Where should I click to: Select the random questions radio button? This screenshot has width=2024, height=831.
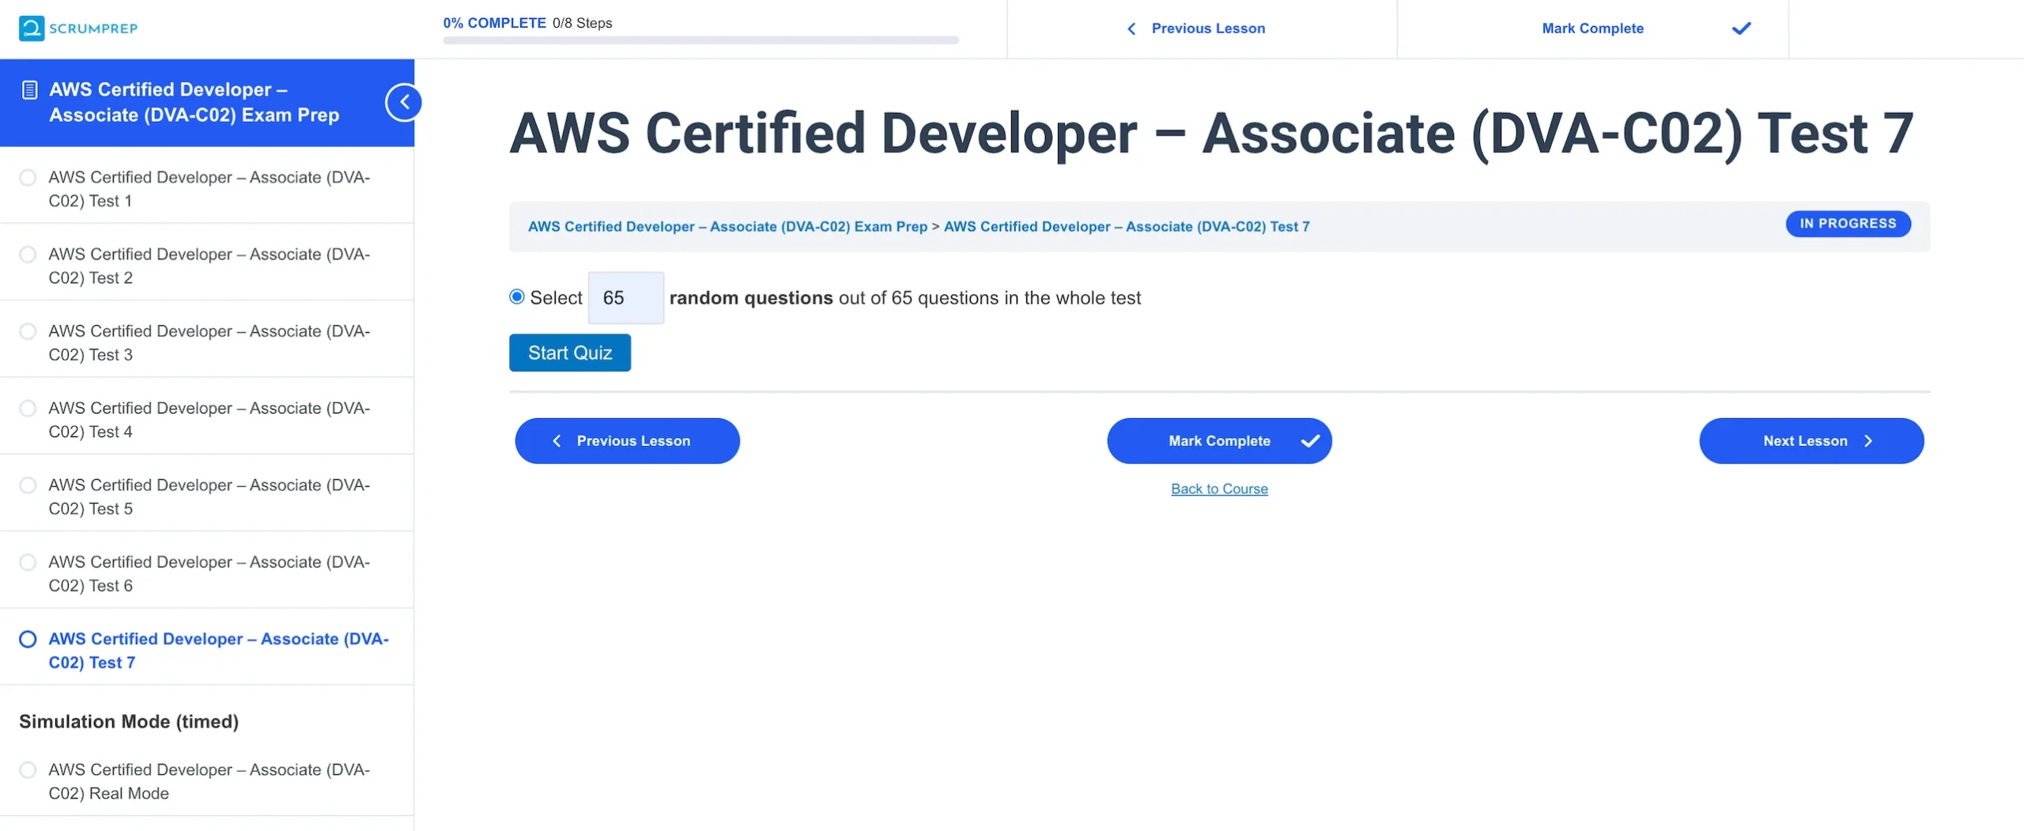[517, 297]
